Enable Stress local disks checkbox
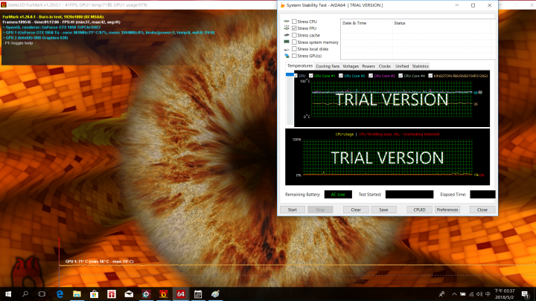 click(294, 49)
